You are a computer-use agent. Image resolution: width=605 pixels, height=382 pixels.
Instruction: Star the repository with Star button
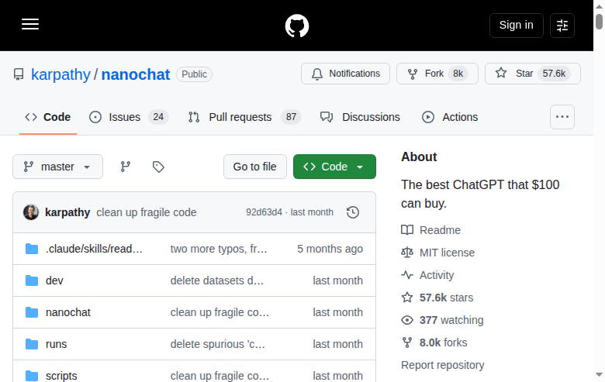tap(532, 74)
